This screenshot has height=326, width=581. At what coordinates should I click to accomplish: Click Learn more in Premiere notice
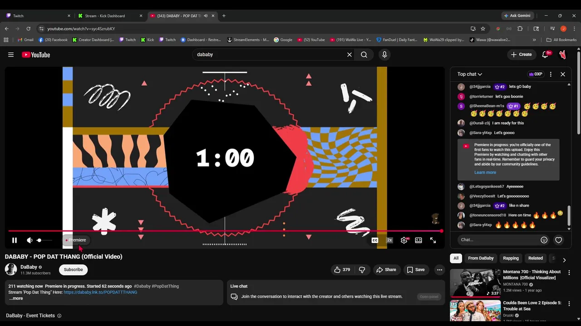pyautogui.click(x=485, y=173)
